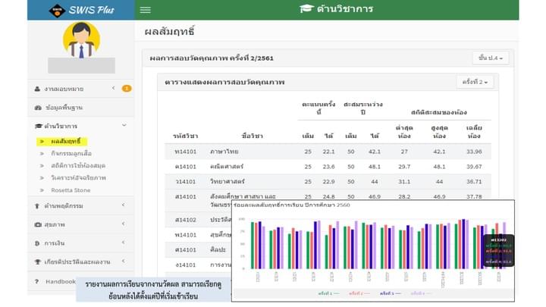Click the orange badge next to งานมอบหมาย

[x=127, y=89]
